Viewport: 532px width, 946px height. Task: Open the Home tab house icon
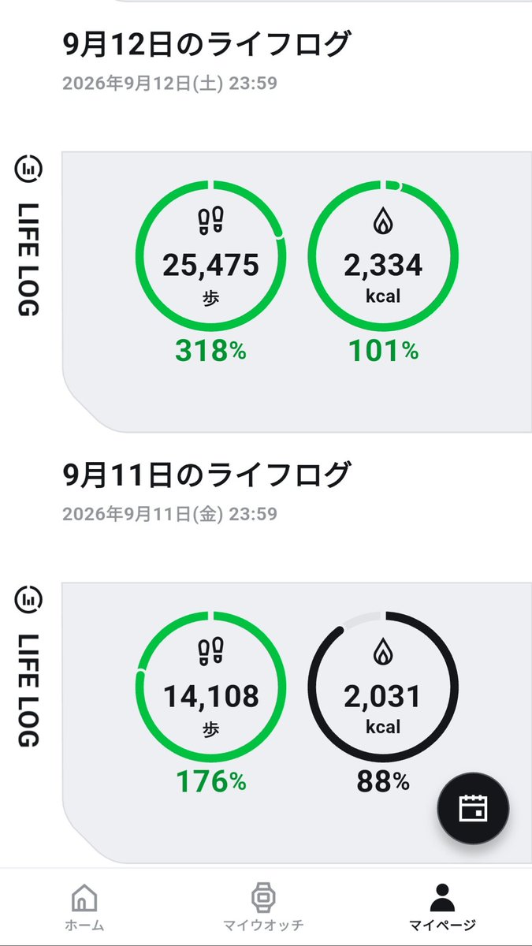pyautogui.click(x=84, y=898)
